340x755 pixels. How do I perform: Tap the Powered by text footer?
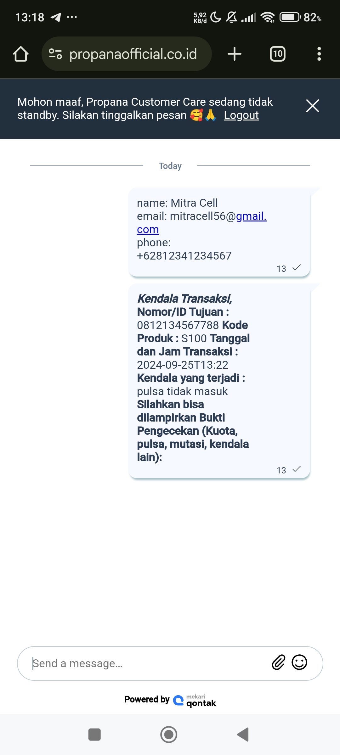coord(147,699)
